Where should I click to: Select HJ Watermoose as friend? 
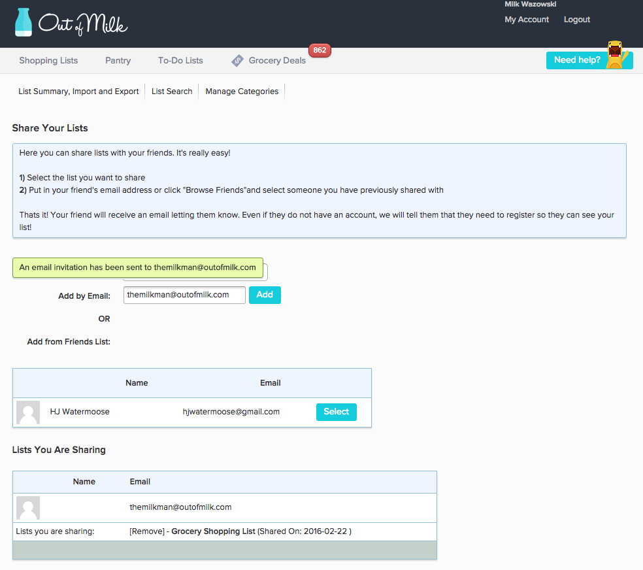(x=337, y=412)
